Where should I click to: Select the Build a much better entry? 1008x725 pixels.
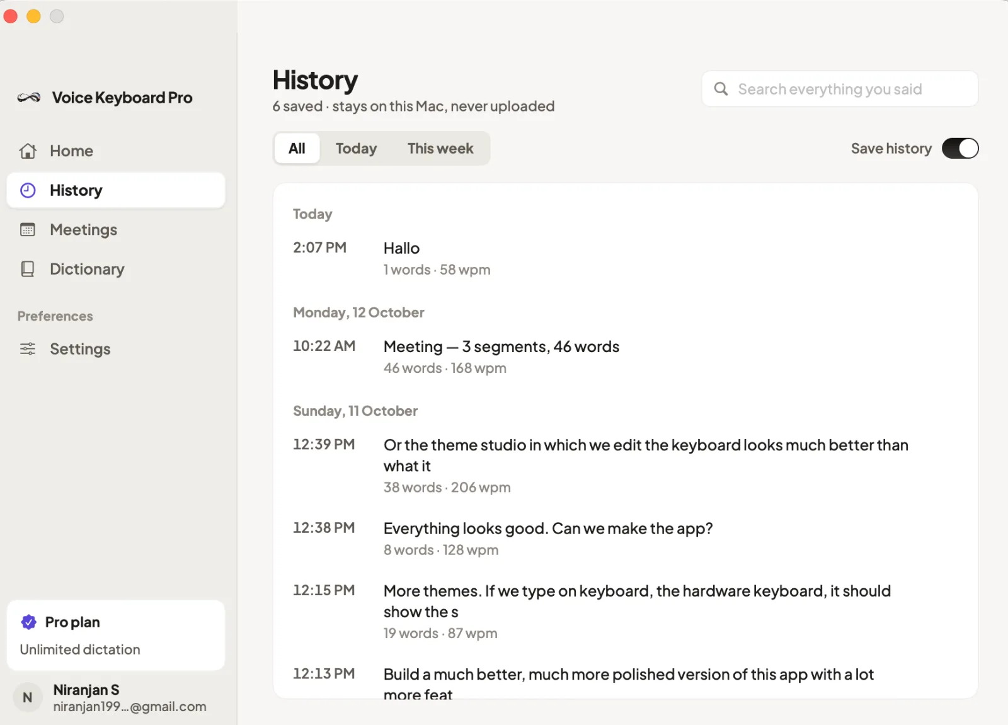(625, 683)
